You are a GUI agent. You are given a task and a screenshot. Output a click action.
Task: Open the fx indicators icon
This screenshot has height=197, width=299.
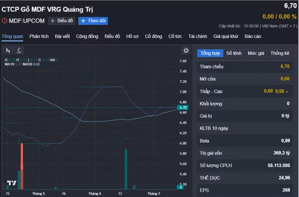pos(19,51)
